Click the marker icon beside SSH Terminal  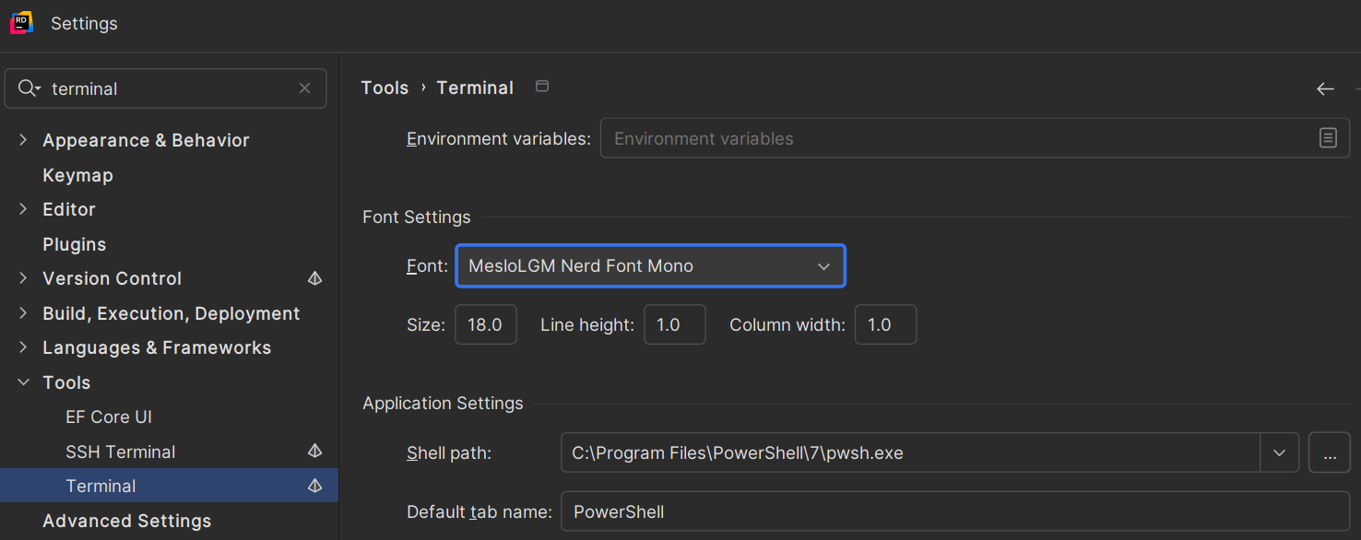coord(314,452)
